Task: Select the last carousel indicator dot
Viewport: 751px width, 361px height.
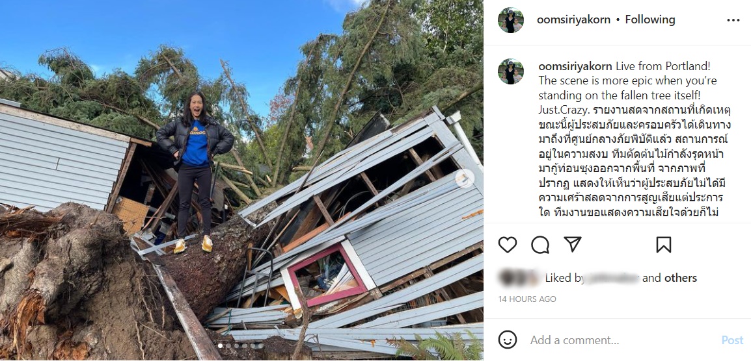Action: [x=260, y=345]
